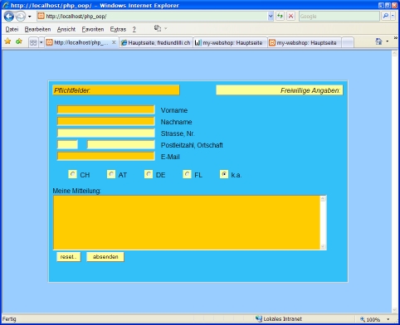Click the Vorname input field

(x=105, y=109)
